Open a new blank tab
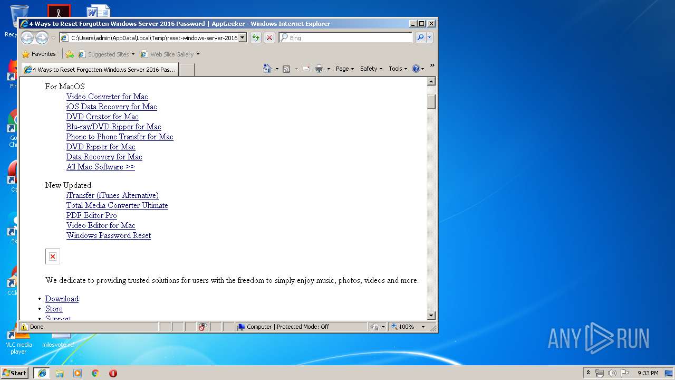675x380 pixels. 187,70
